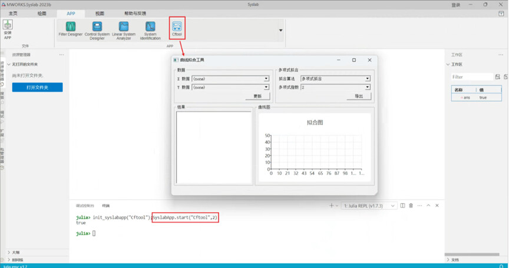Launch Control System Designer
Viewport: 509px width, 268px height.
pyautogui.click(x=97, y=31)
